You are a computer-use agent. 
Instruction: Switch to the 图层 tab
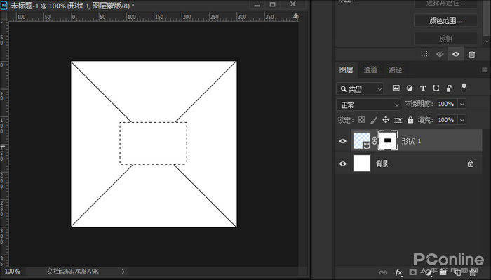point(346,70)
